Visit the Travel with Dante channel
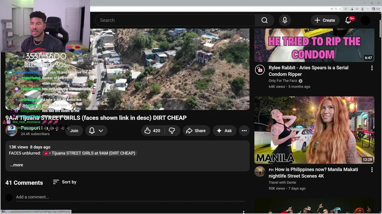 tap(282, 182)
